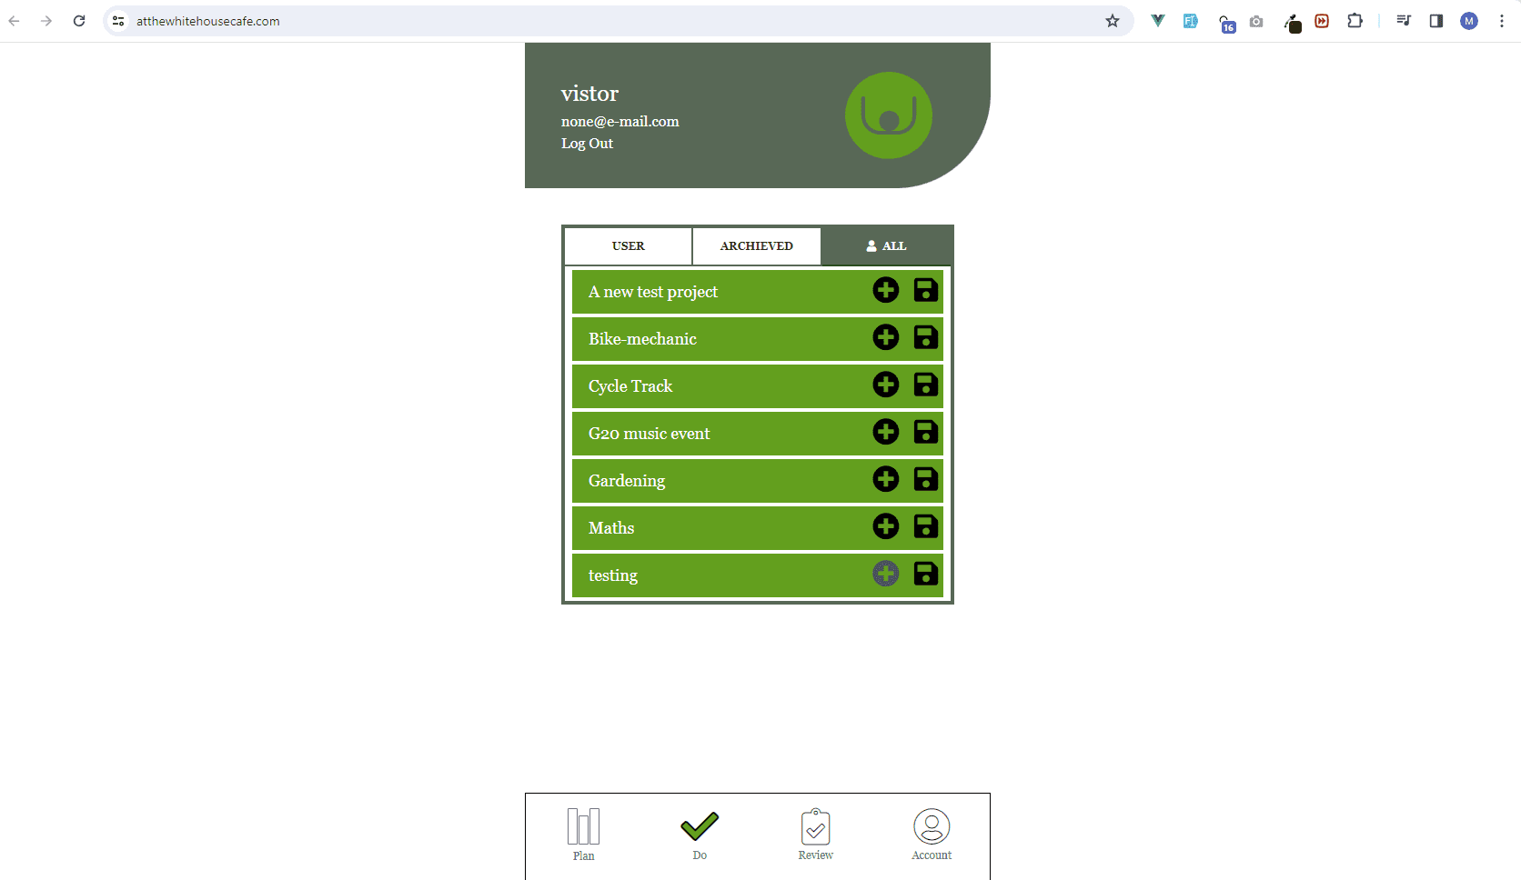Image resolution: width=1521 pixels, height=880 pixels.
Task: Bookmark this page with the star icon
Action: point(1112,21)
